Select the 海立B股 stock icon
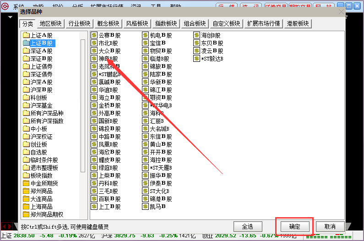Screen dimensions: 364x241 coord(94,98)
